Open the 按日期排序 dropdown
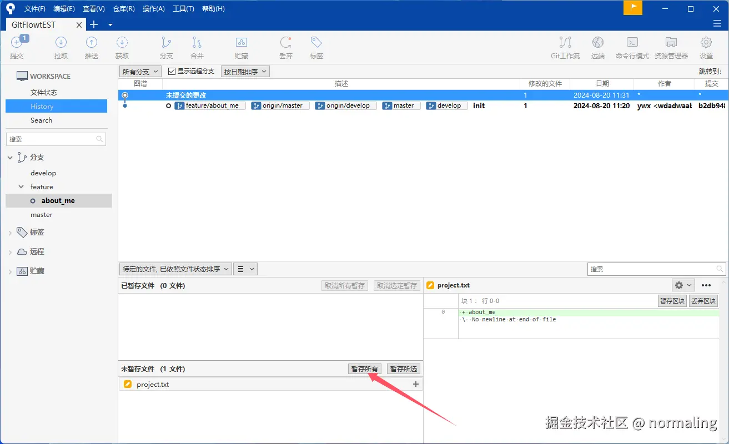The width and height of the screenshot is (729, 444). [x=245, y=72]
